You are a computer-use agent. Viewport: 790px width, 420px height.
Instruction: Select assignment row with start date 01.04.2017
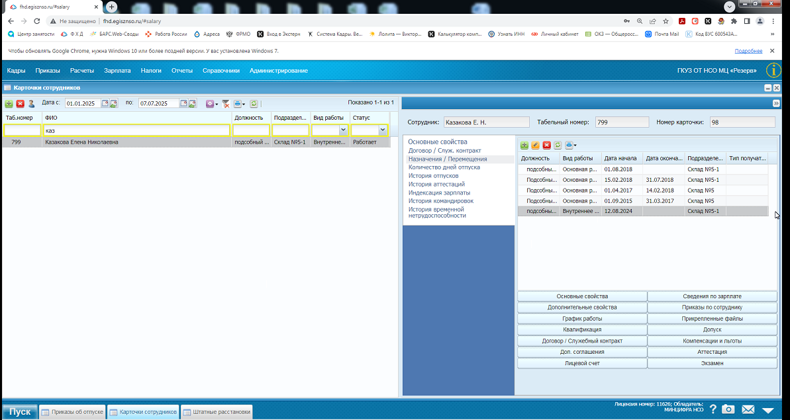click(643, 190)
